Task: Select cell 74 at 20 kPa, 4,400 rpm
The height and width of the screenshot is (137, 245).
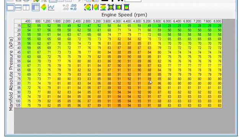Action: click(x=127, y=30)
